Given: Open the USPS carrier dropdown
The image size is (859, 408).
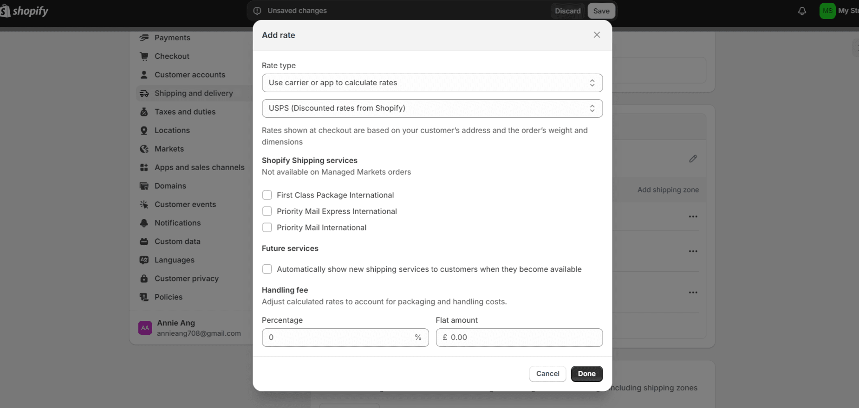Looking at the screenshot, I should coord(431,108).
